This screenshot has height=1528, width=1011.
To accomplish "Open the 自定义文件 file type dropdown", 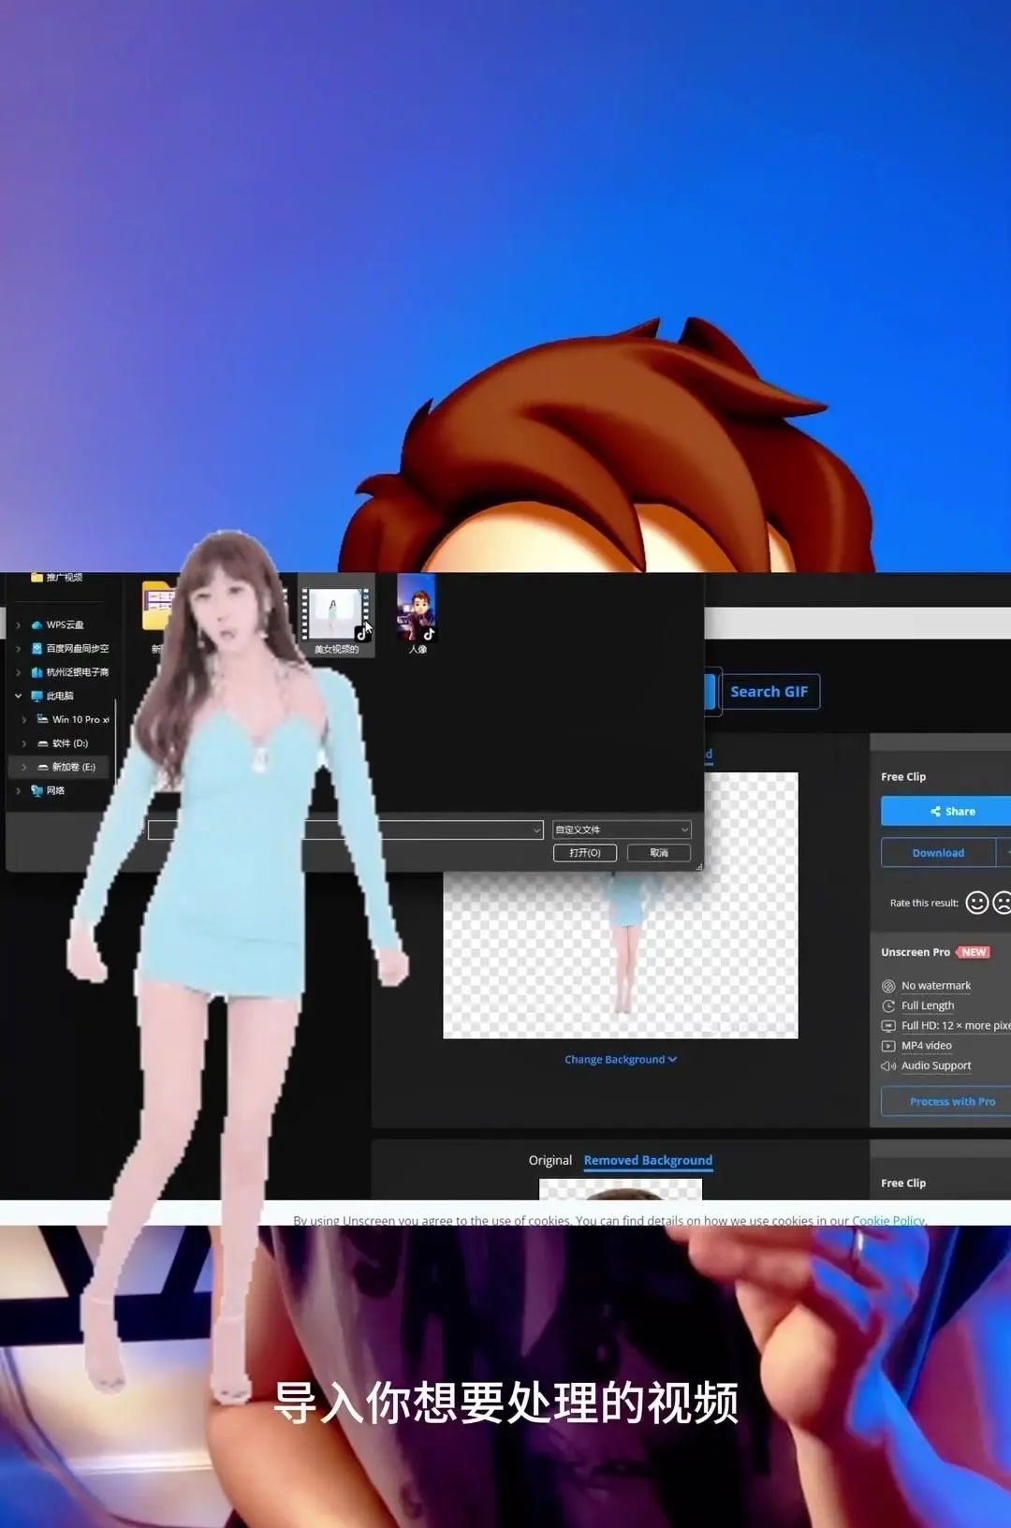I will coord(622,830).
